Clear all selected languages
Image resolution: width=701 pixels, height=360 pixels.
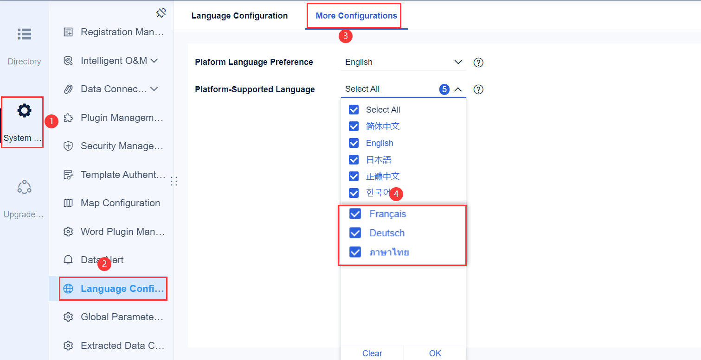(372, 353)
